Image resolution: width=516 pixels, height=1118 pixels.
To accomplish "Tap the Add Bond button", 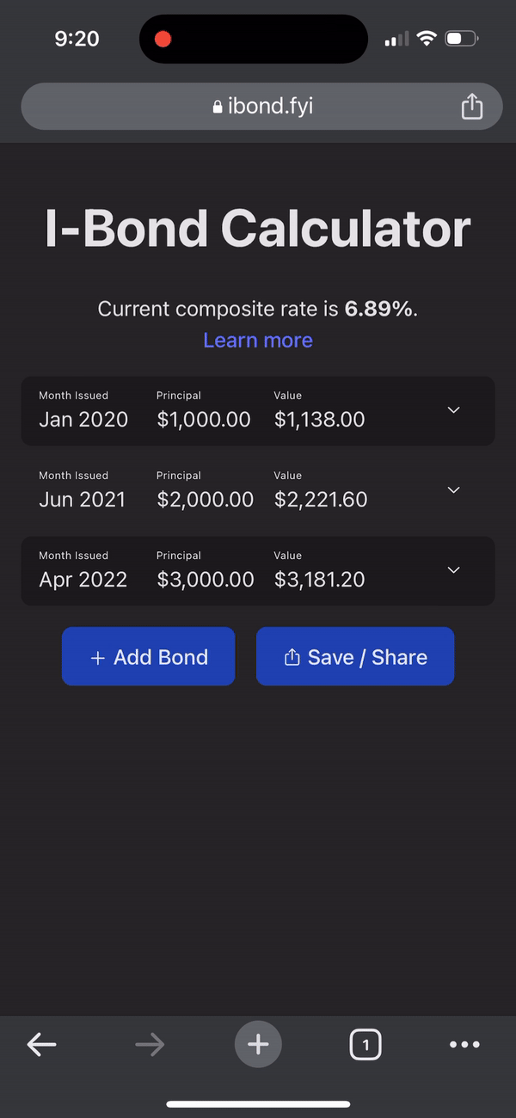I will (148, 656).
